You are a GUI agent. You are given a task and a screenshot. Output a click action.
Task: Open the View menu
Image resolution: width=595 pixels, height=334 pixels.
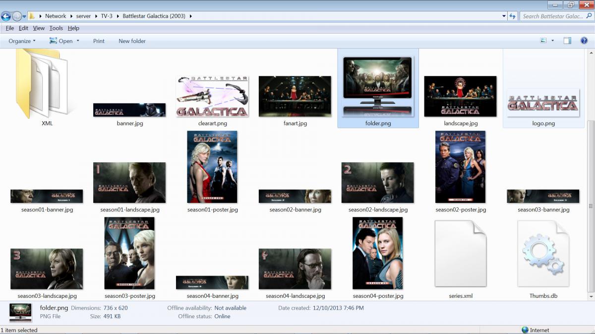[39, 28]
